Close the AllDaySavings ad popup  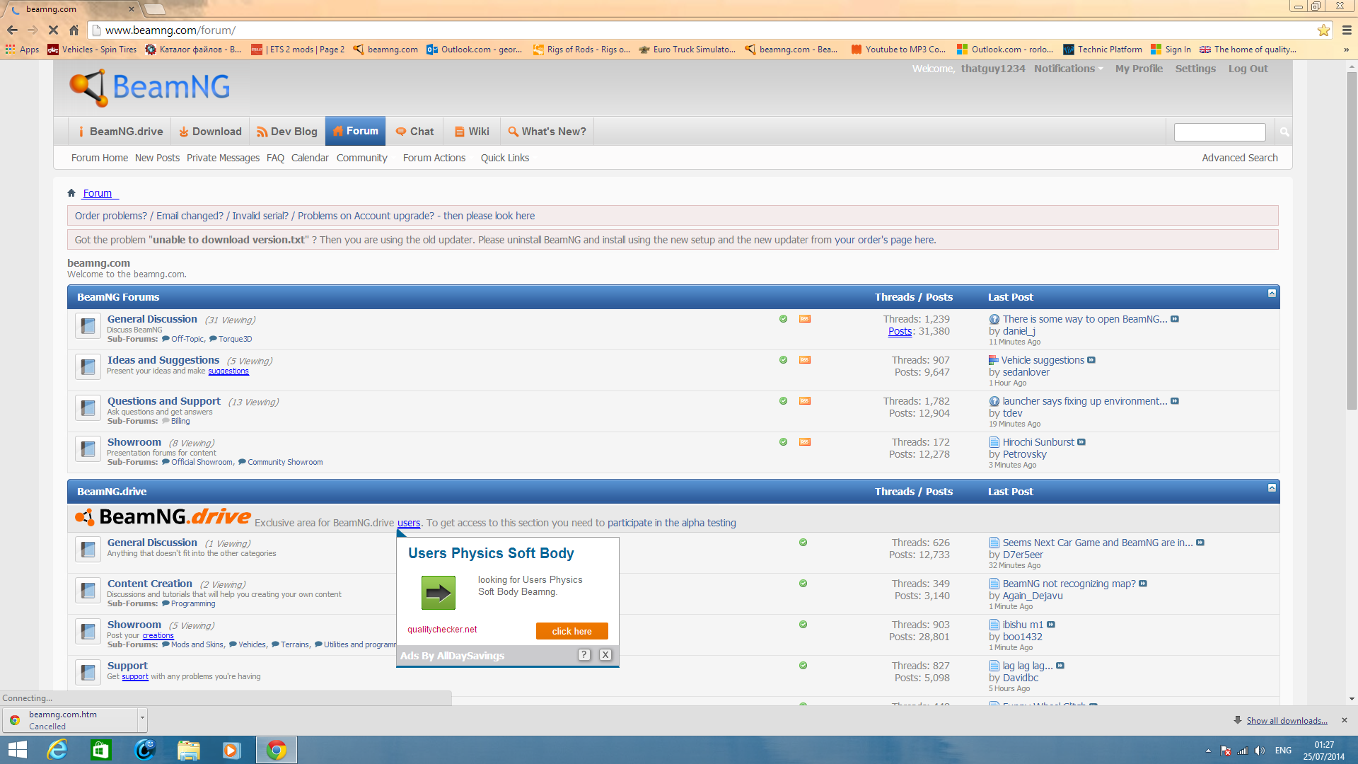click(x=605, y=655)
